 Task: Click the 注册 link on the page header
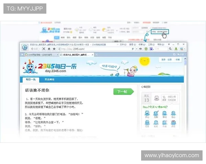pyautogui.click(x=170, y=60)
